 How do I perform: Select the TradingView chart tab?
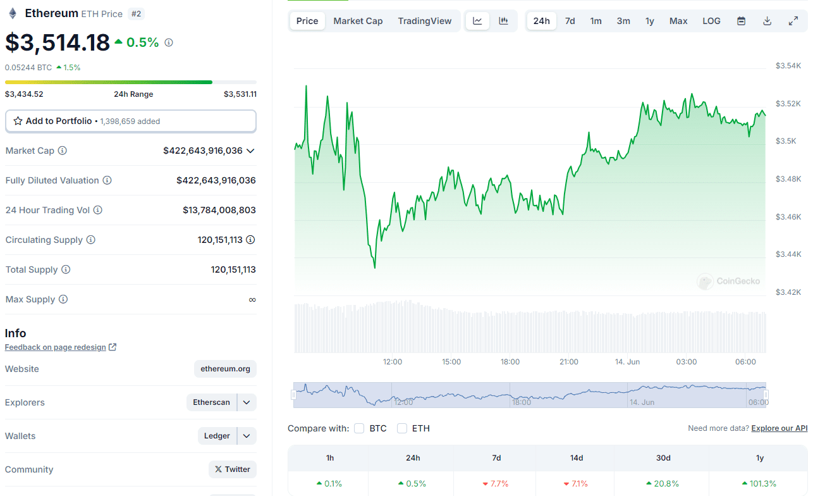click(x=425, y=21)
